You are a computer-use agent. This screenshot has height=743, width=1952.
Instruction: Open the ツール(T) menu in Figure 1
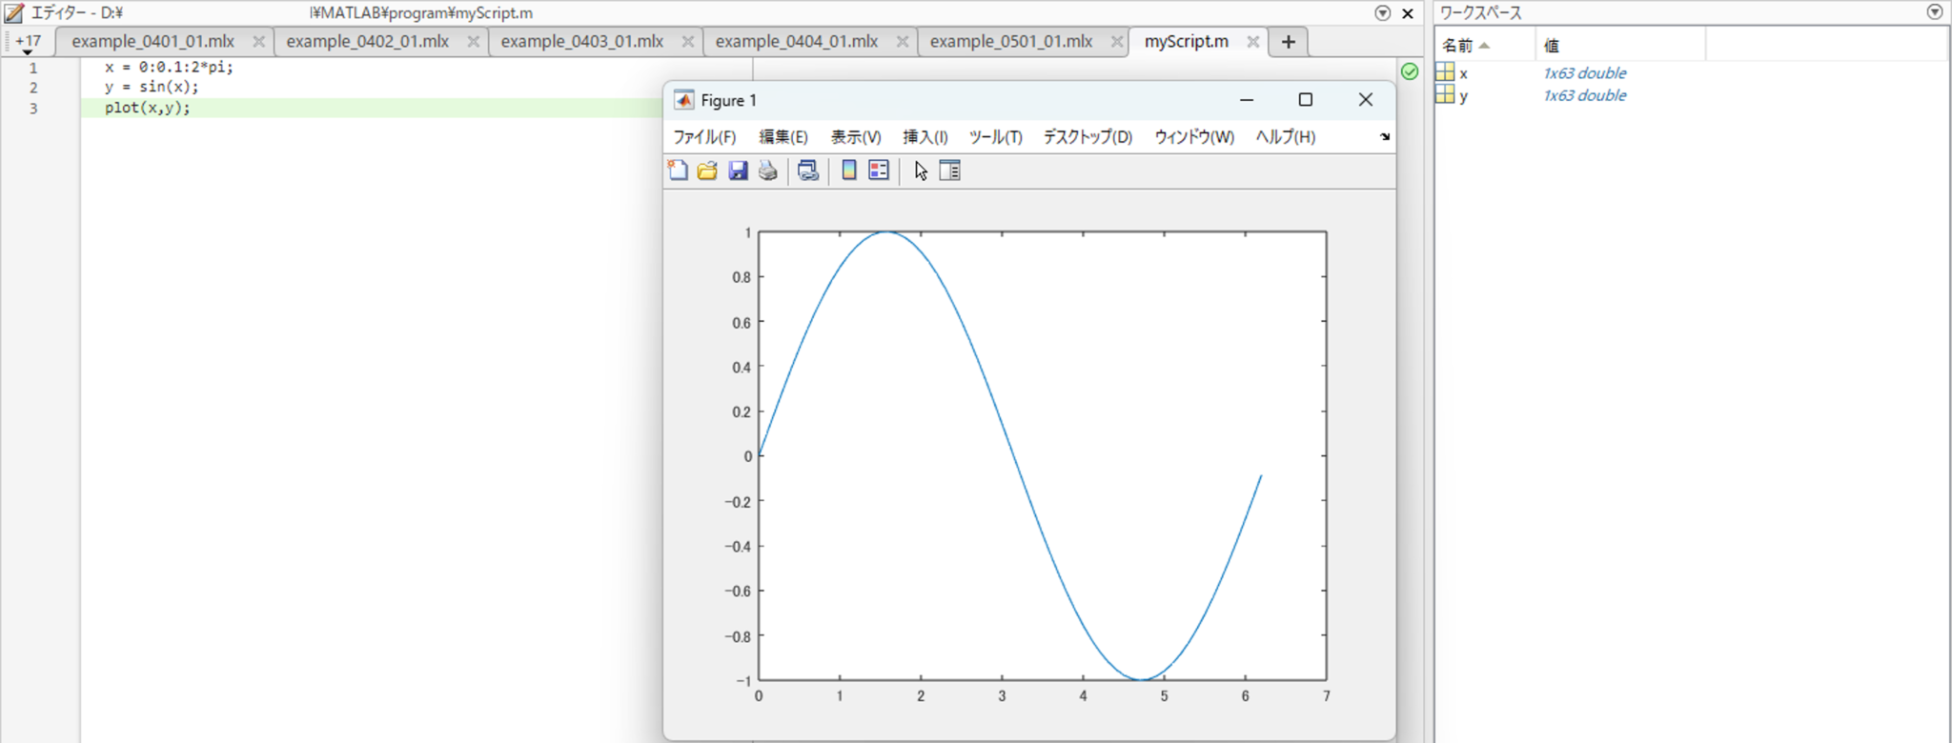[995, 137]
